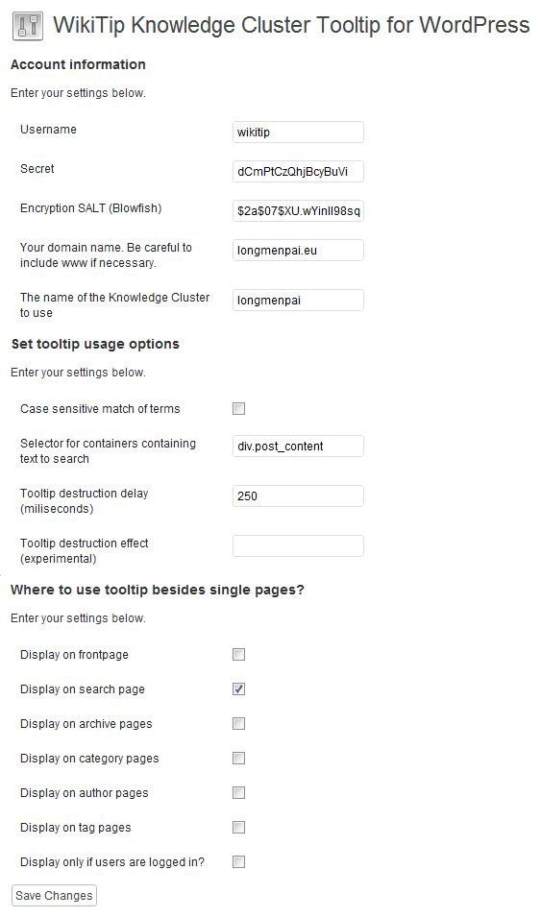The image size is (541, 918).
Task: Click the container selector field div.post_content
Action: (x=298, y=447)
